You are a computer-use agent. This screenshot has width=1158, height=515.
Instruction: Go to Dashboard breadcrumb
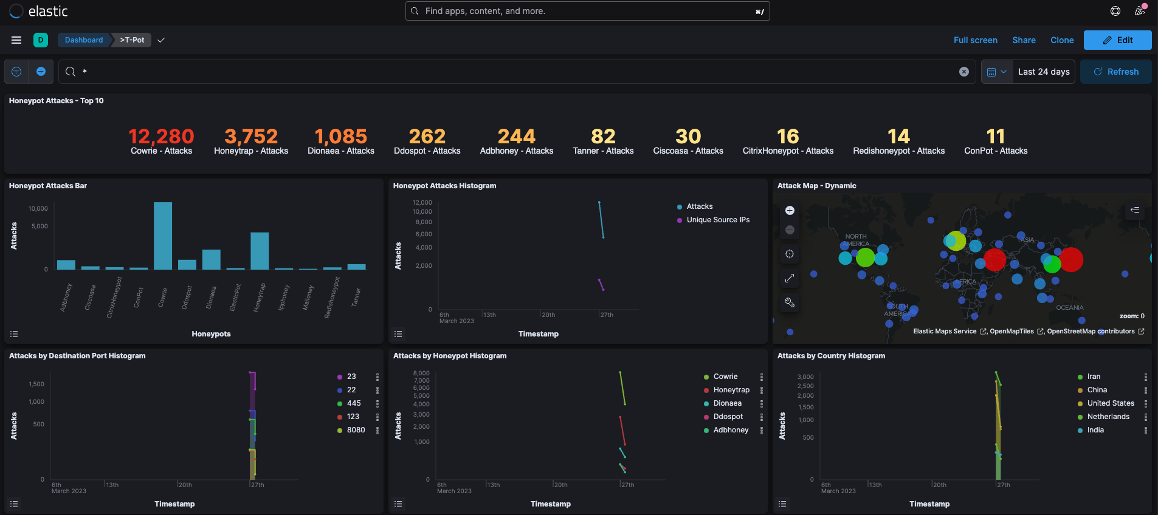coord(84,40)
